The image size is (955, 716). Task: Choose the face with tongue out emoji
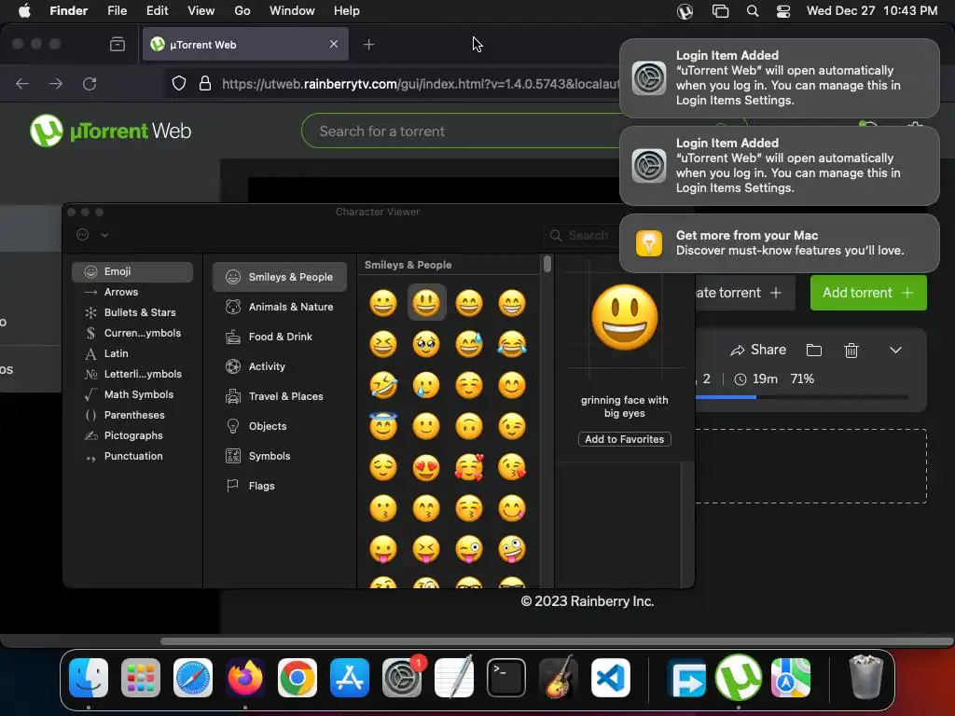point(383,550)
